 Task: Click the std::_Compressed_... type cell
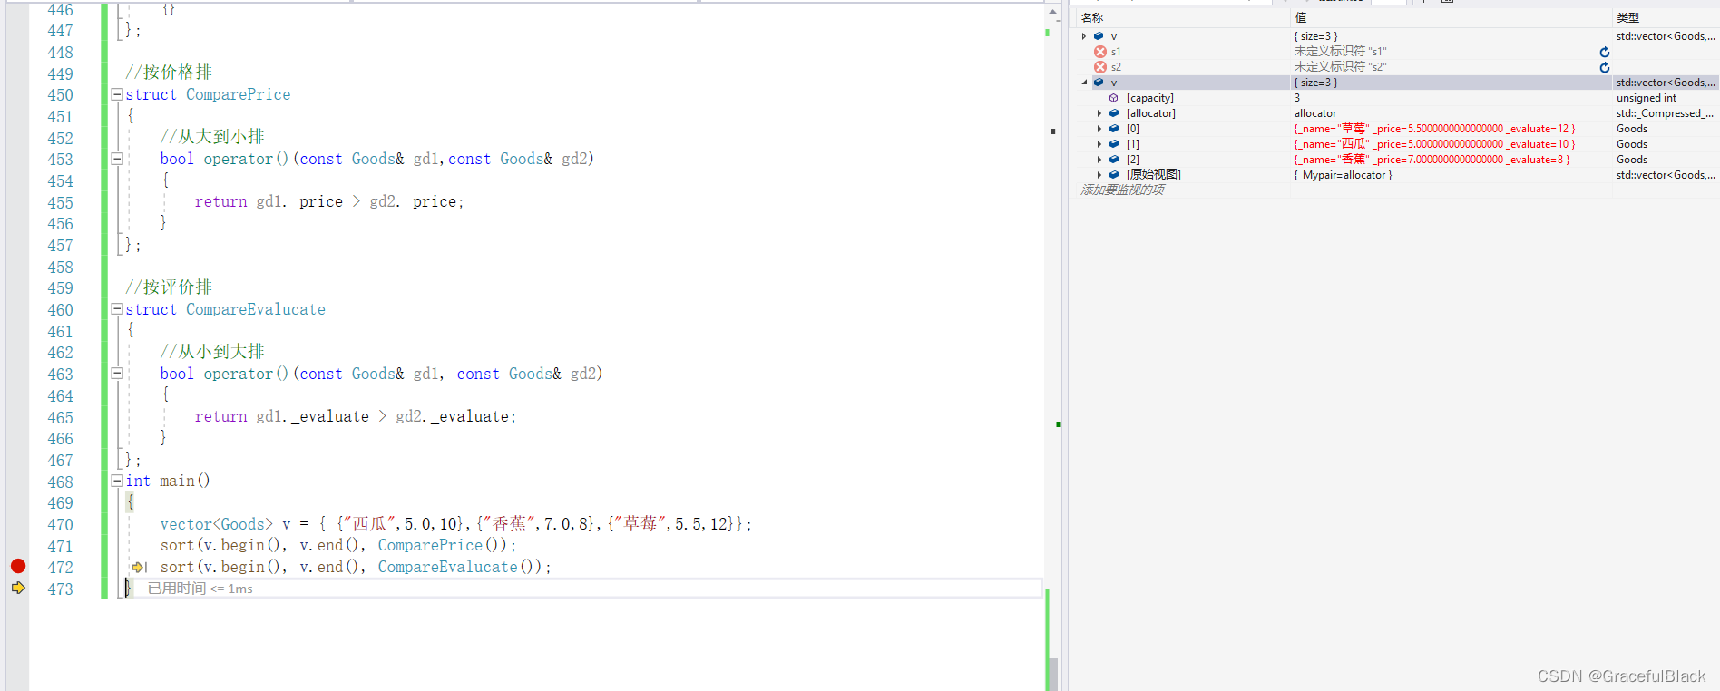coord(1665,113)
